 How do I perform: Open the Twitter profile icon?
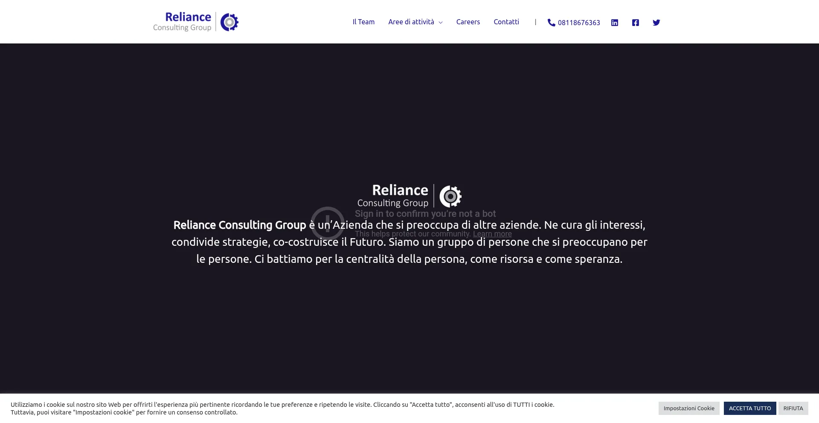656,23
